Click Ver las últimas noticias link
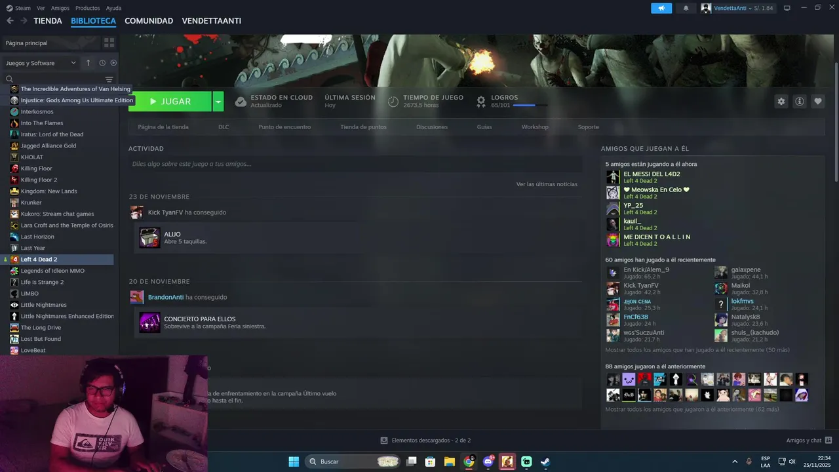 (x=547, y=184)
